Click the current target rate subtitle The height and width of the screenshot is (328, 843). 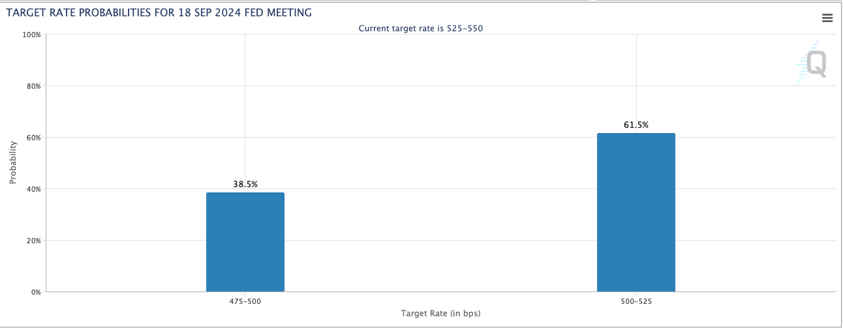pyautogui.click(x=421, y=29)
